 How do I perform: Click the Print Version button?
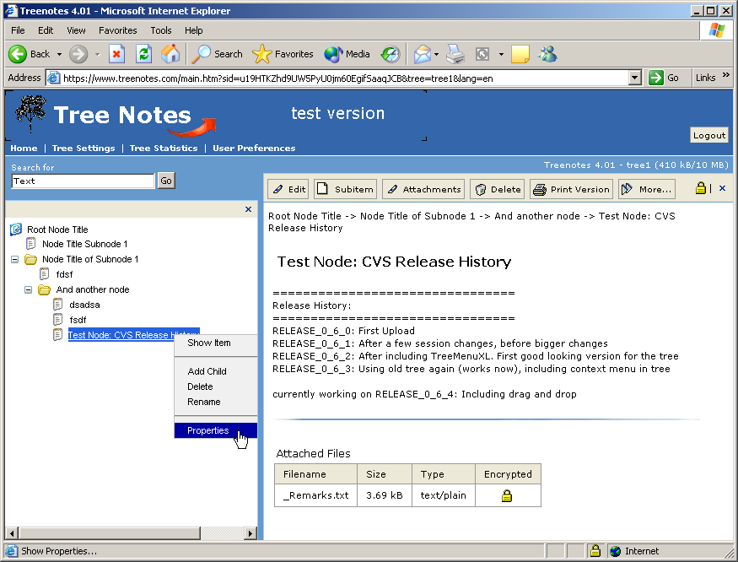(571, 189)
